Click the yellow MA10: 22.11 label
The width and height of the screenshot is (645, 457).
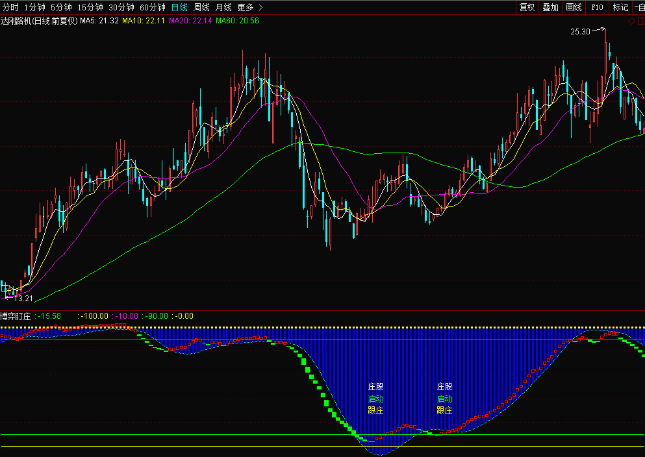tap(144, 21)
